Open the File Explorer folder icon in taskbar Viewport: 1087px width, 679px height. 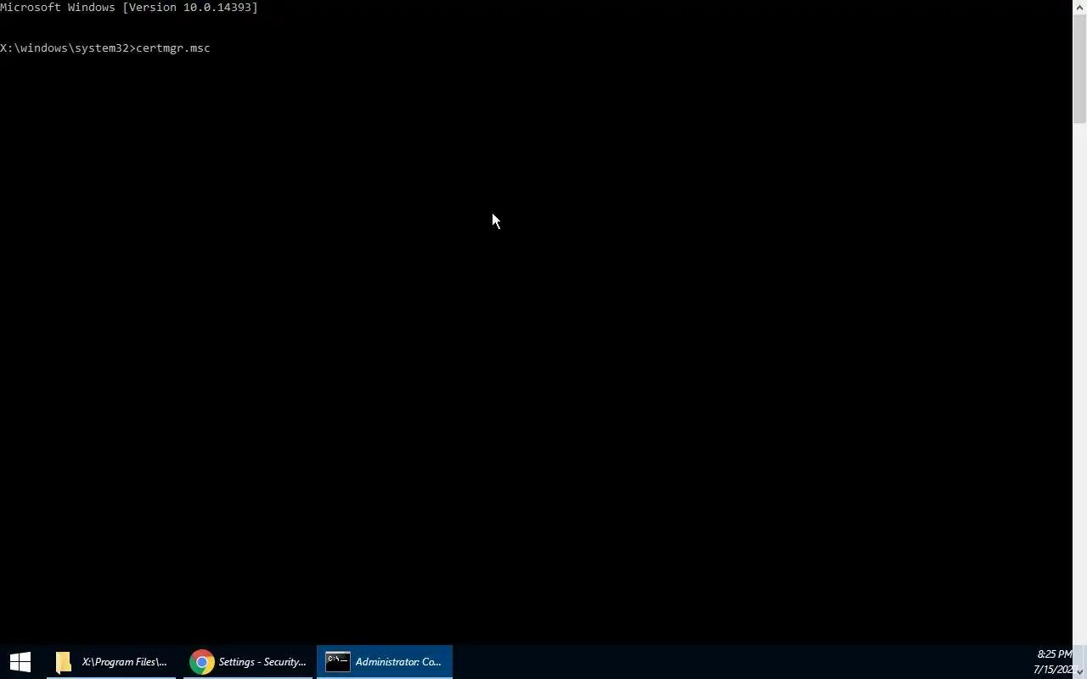click(64, 662)
